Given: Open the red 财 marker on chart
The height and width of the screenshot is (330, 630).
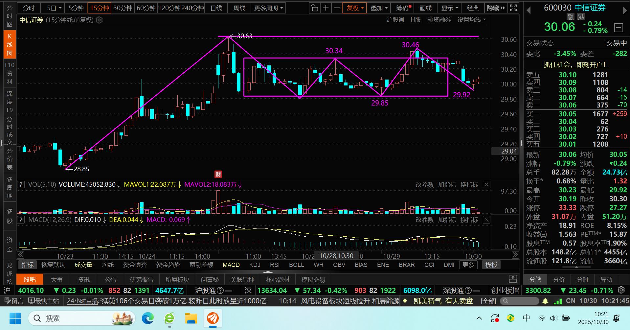Looking at the screenshot, I should [218, 174].
